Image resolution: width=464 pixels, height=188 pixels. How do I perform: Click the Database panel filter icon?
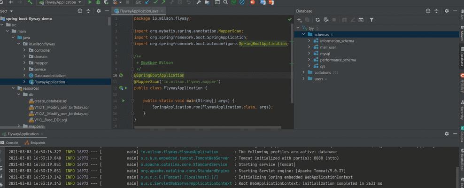point(371,20)
